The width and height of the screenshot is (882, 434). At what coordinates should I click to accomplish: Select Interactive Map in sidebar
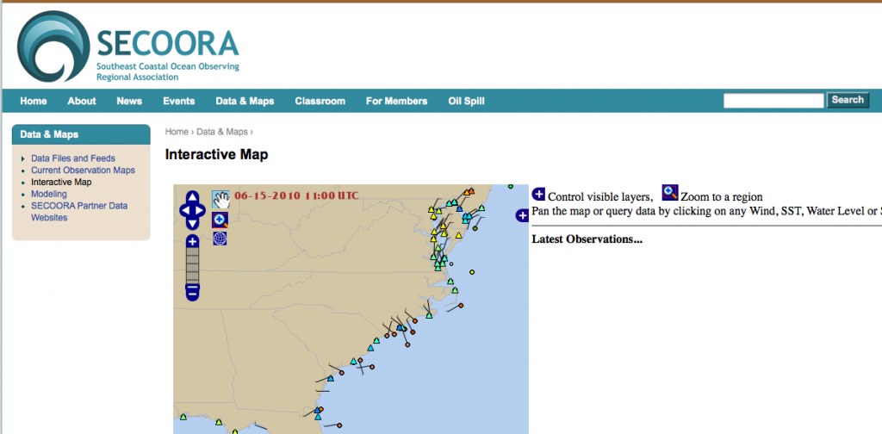61,183
